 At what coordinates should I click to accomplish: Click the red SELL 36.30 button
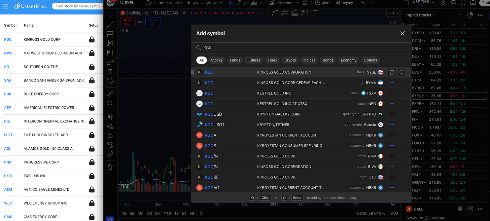click(x=128, y=22)
